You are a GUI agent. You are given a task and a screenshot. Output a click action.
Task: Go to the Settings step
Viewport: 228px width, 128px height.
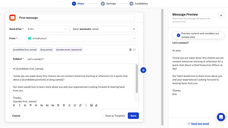tap(109, 4)
